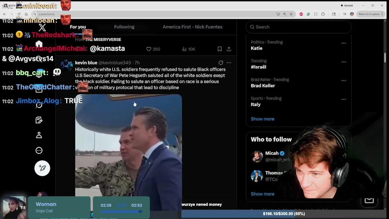Image resolution: width=389 pixels, height=219 pixels.
Task: Open the X logo home icon
Action: pyautogui.click(x=42, y=28)
